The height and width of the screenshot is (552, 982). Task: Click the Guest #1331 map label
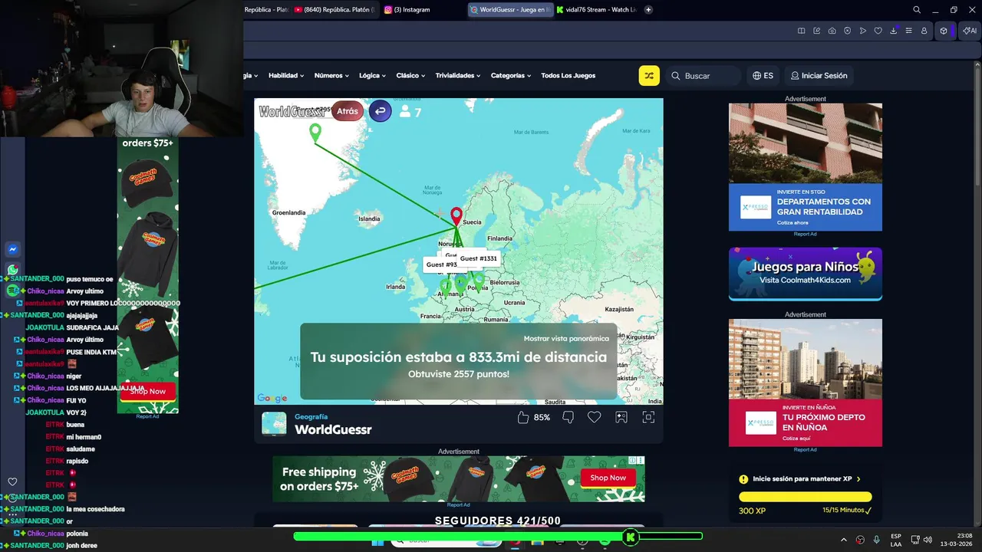[479, 259]
